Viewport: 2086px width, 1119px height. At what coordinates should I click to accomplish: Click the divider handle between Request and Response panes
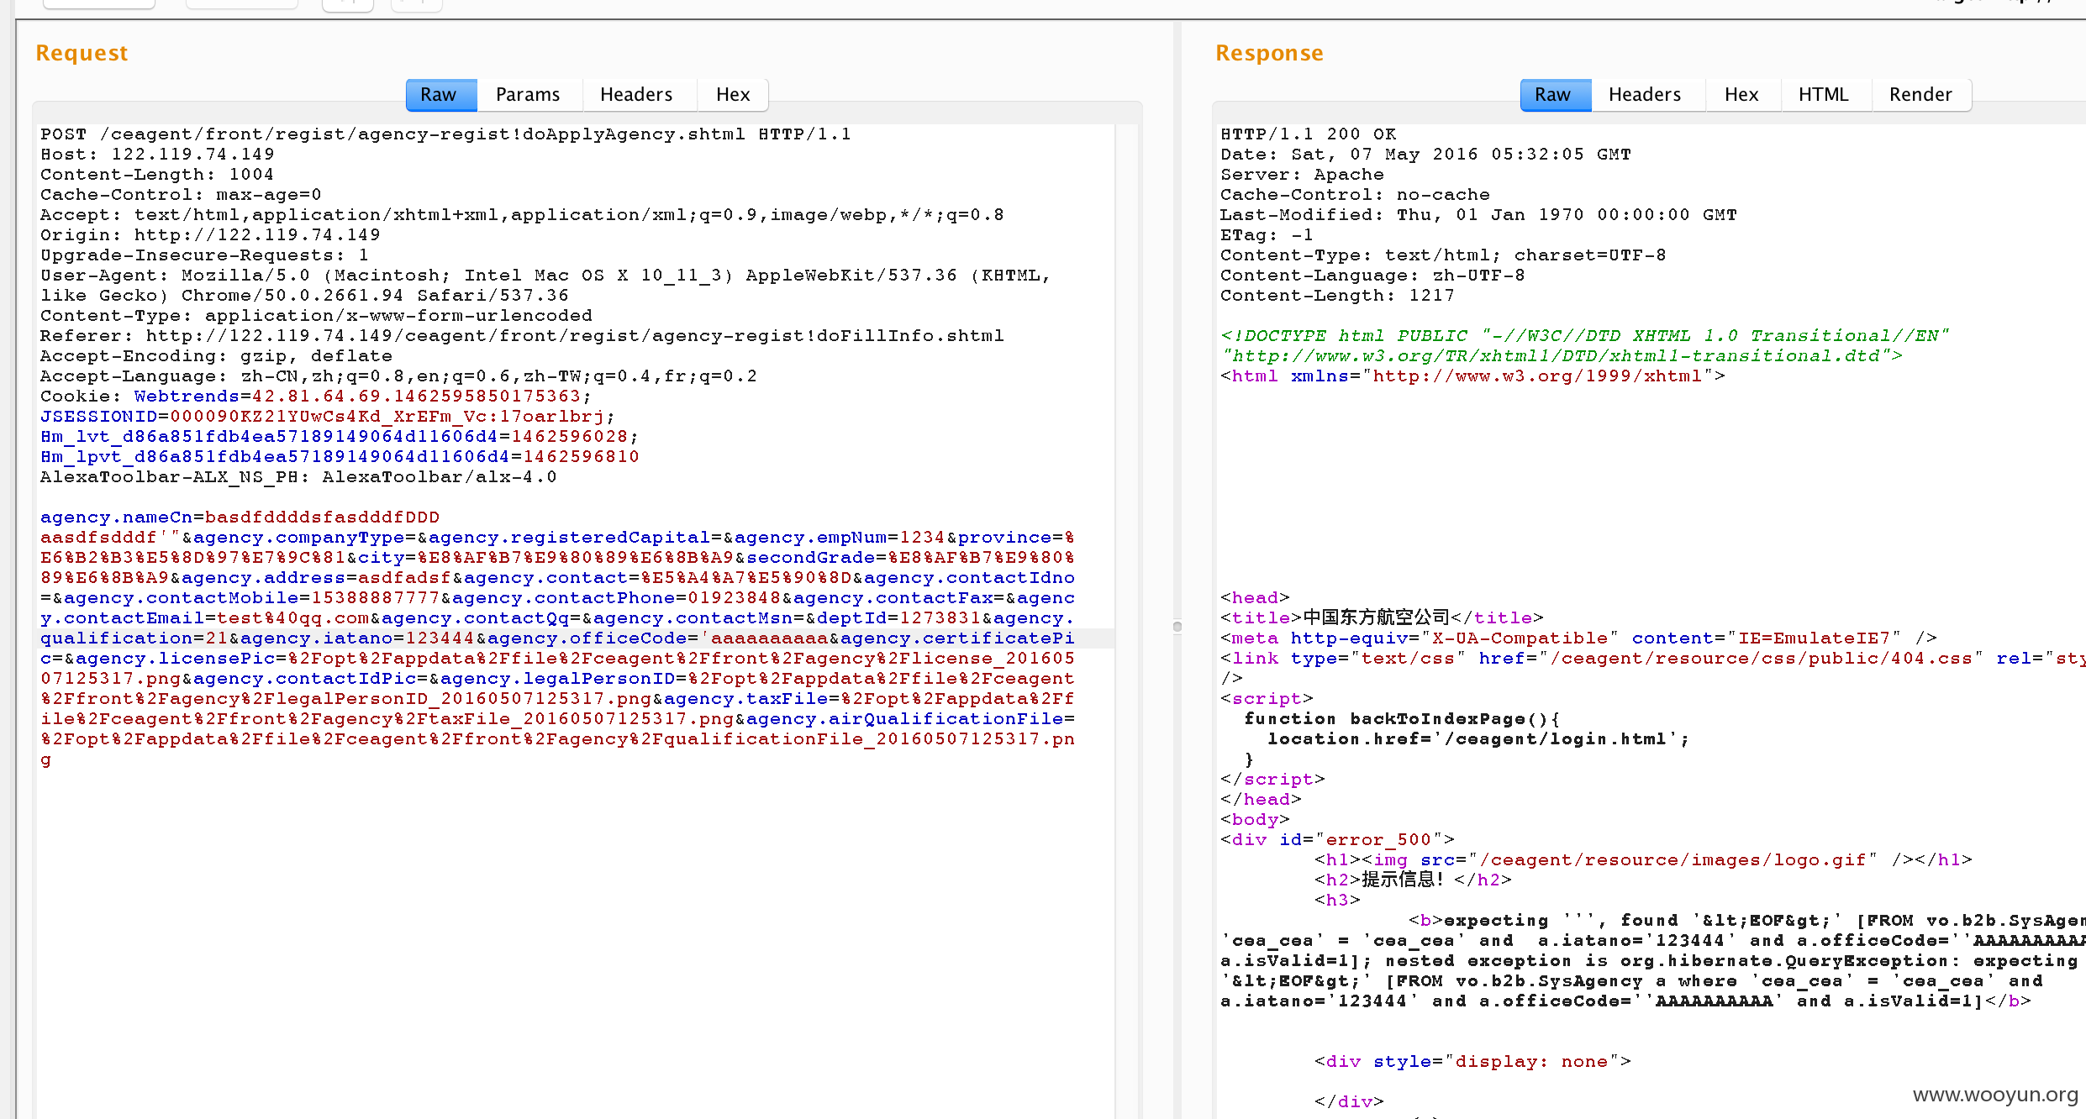click(x=1177, y=627)
